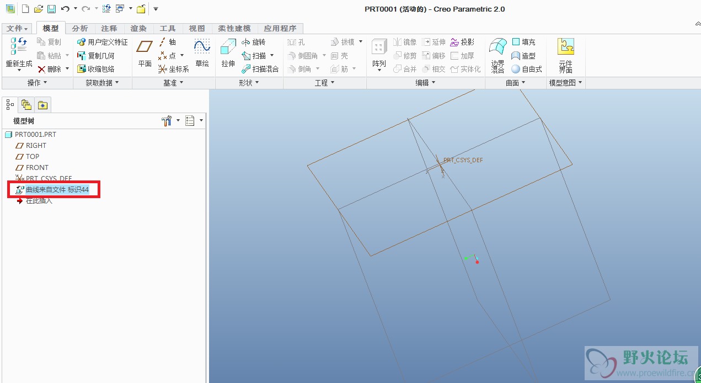Click Component Interface (元件界面)

[566, 56]
